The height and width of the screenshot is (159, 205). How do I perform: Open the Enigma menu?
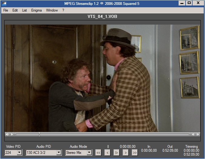pos(36,10)
